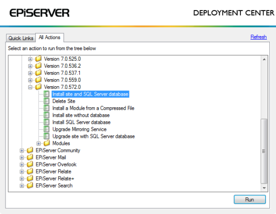Expand the Version 7.0.536.2 node

tap(30, 66)
